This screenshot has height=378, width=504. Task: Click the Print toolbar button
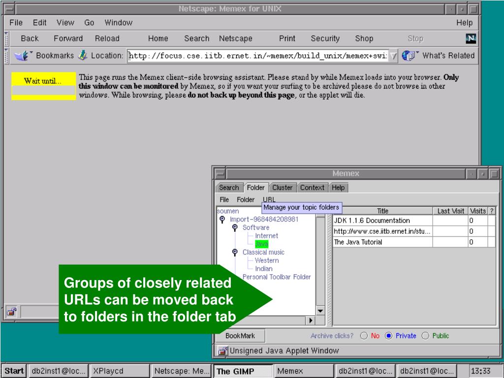click(287, 38)
